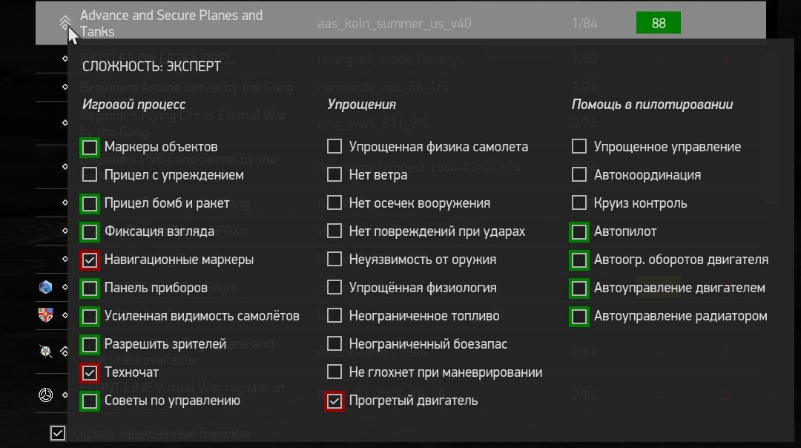This screenshot has height=448, width=801.
Task: Click the expert difficulty chevron icon on highlighted server
Action: coord(65,23)
